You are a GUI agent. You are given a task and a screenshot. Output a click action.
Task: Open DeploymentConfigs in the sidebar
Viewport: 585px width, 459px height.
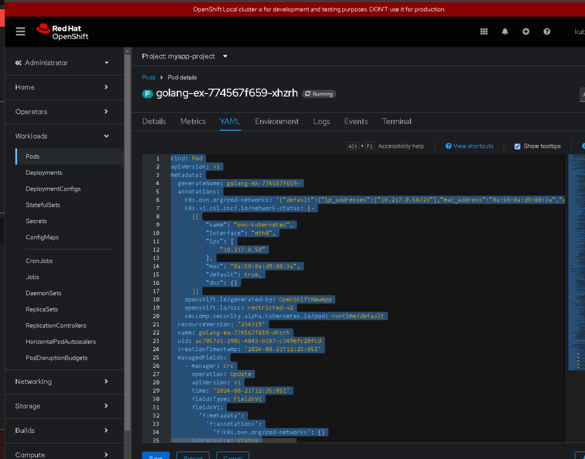[53, 188]
